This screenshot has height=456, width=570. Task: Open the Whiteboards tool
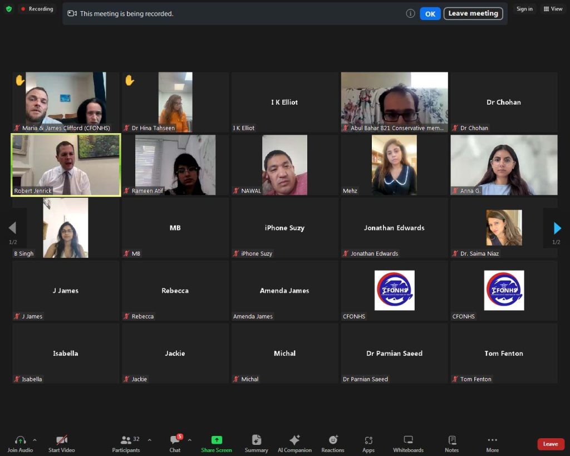(x=408, y=443)
